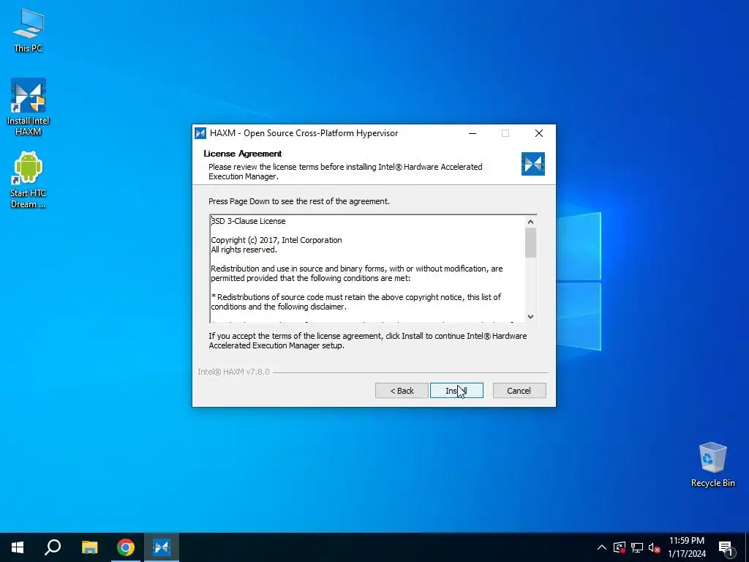Viewport: 749px width, 562px height.
Task: Open the taskbar search
Action: click(x=53, y=547)
